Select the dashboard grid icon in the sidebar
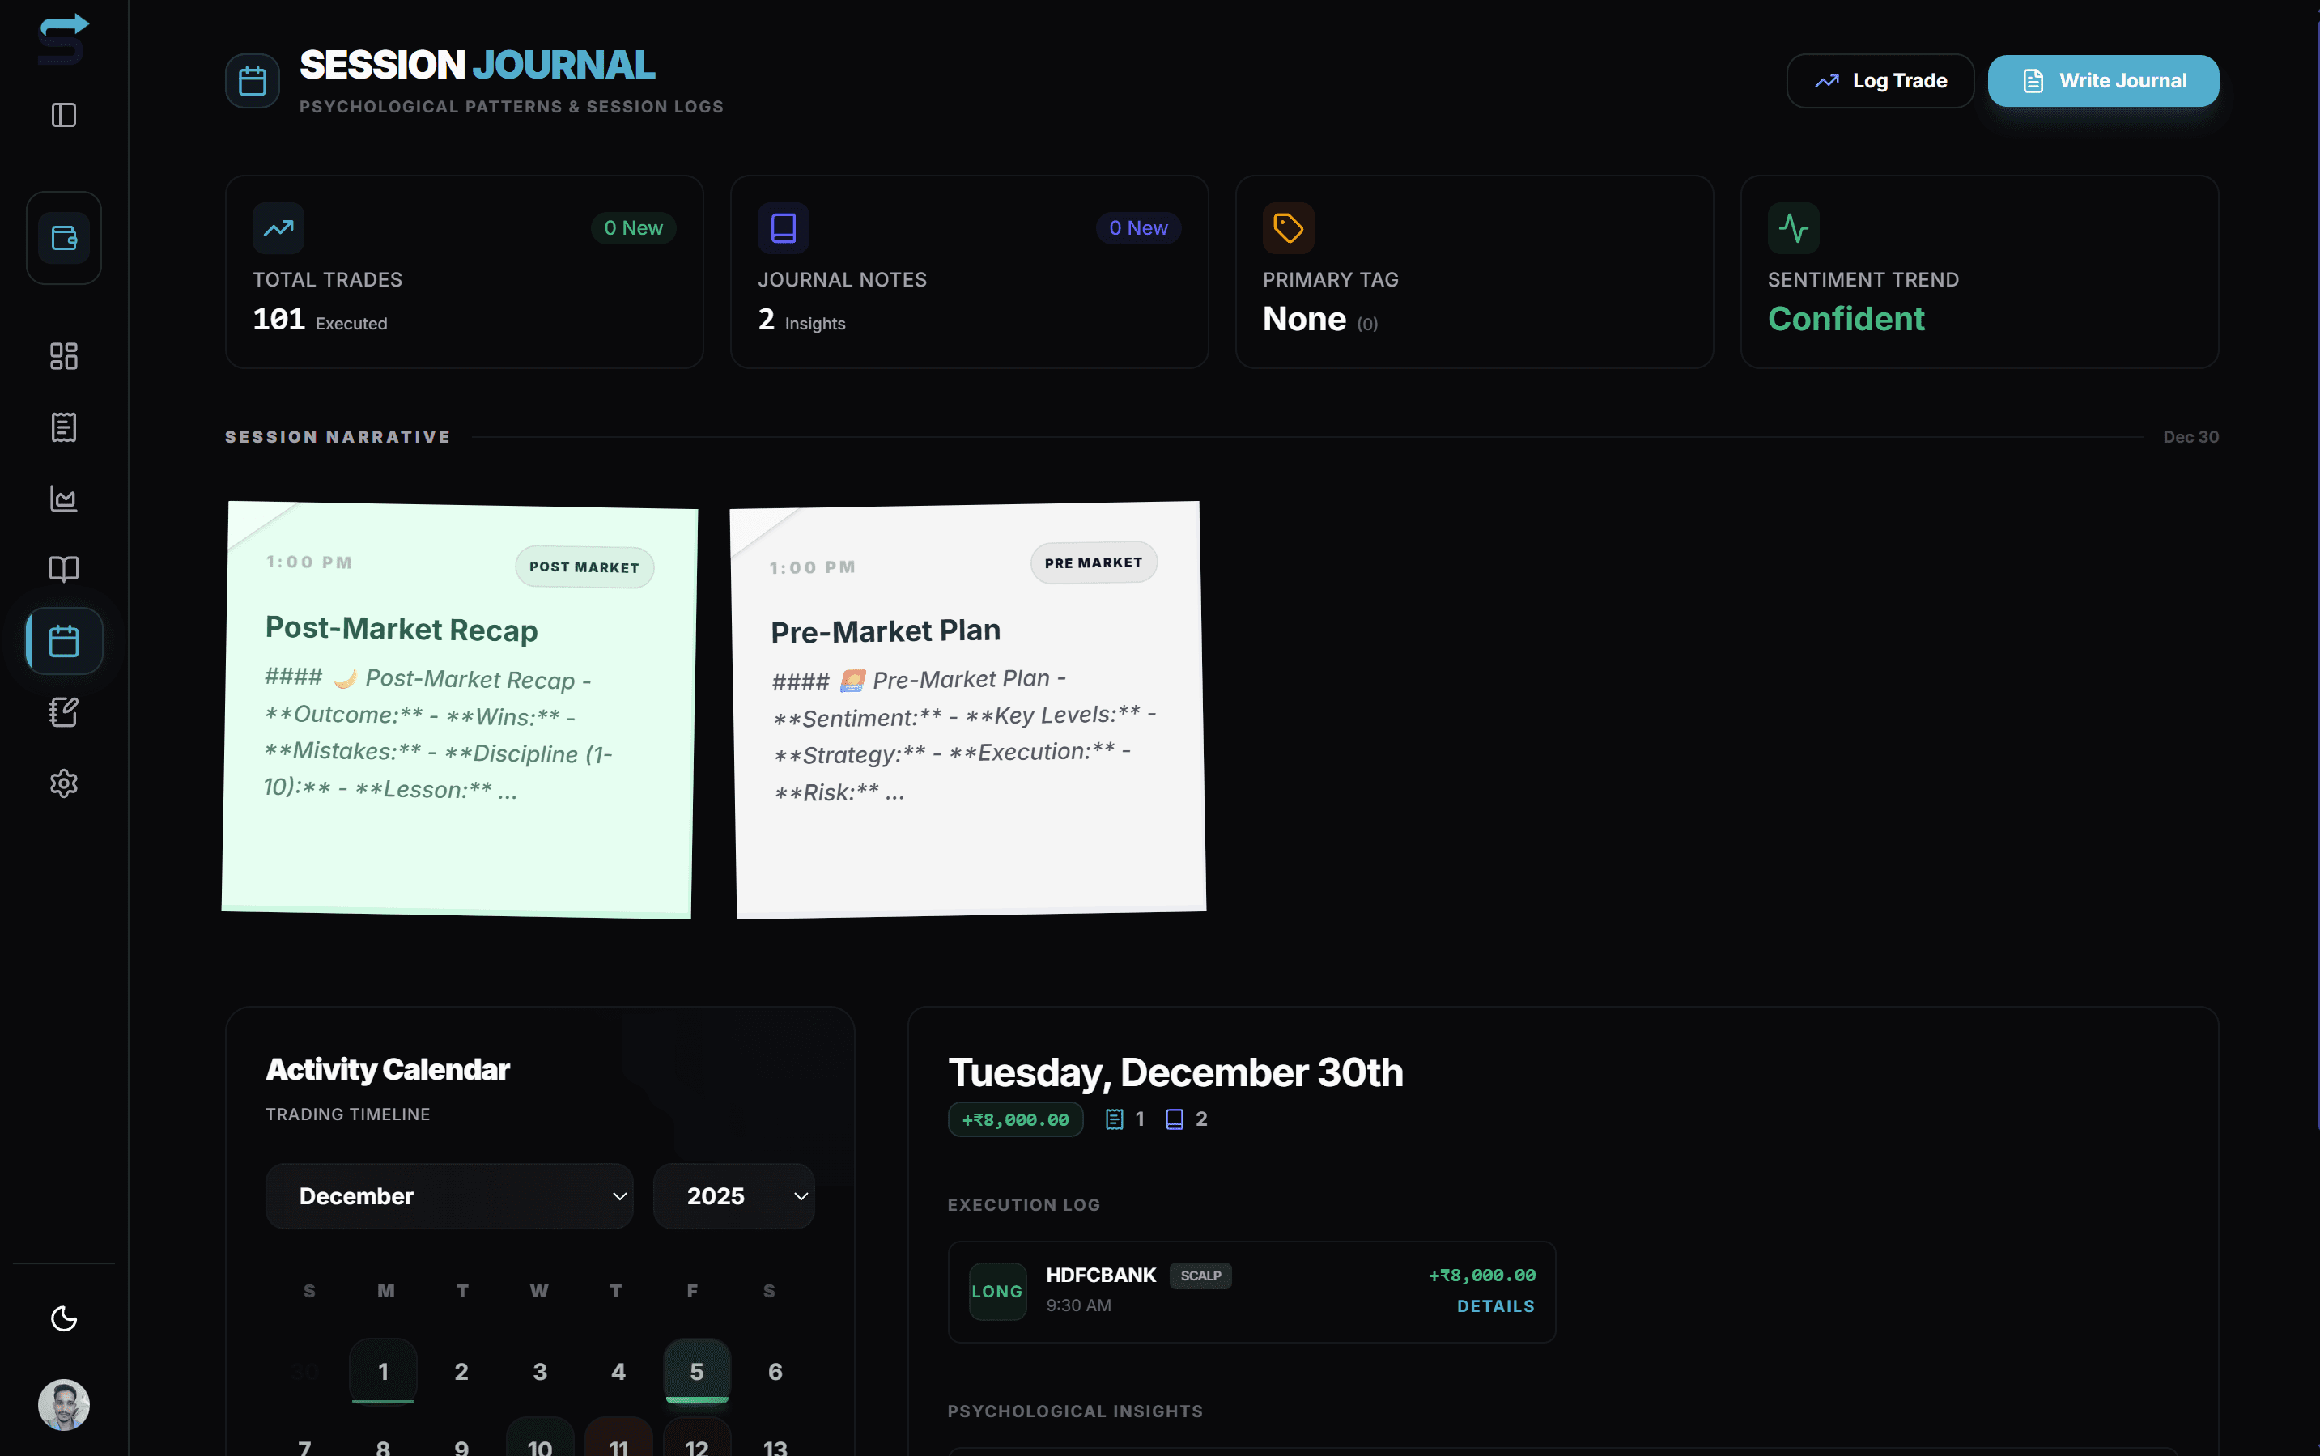This screenshot has height=1456, width=2320. pyautogui.click(x=62, y=355)
